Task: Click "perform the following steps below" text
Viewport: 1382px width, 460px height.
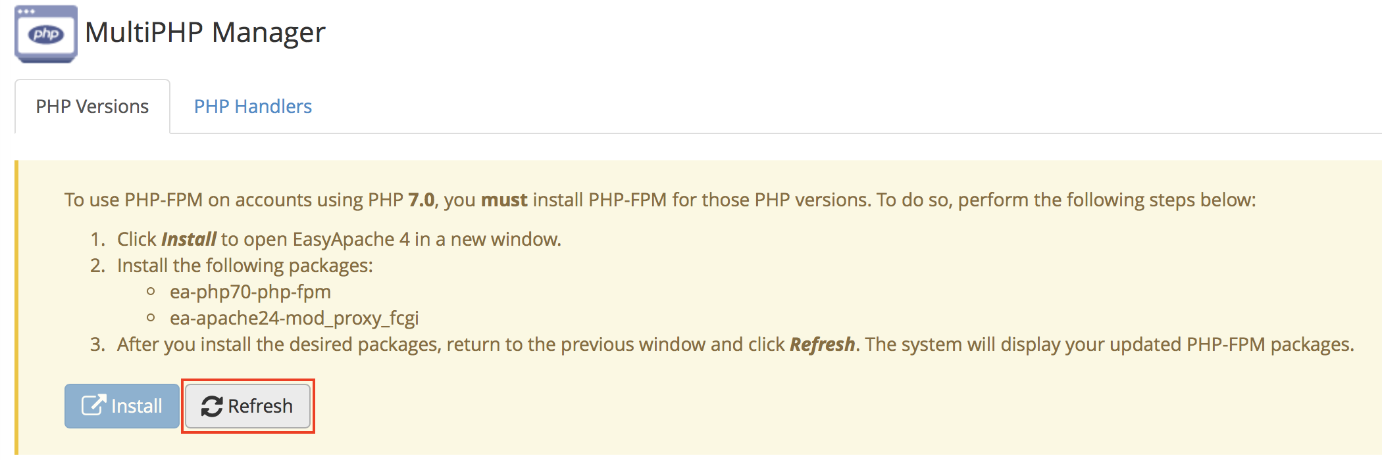Action: 1106,200
